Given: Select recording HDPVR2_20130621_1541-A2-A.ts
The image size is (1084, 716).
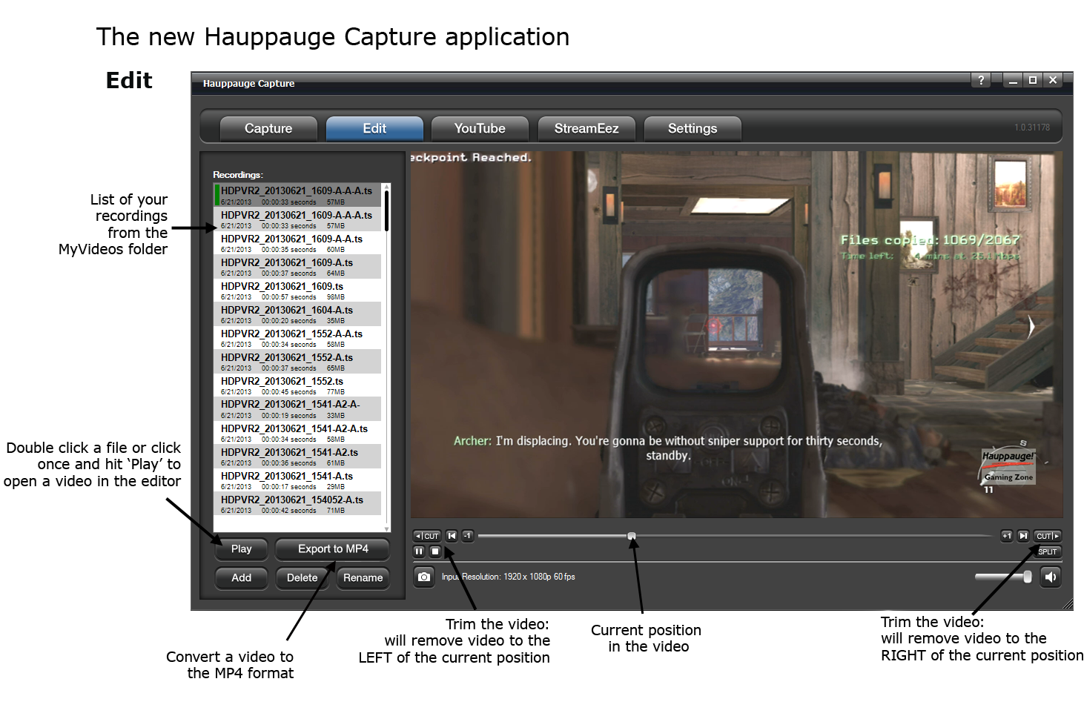Looking at the screenshot, I should coord(297,432).
